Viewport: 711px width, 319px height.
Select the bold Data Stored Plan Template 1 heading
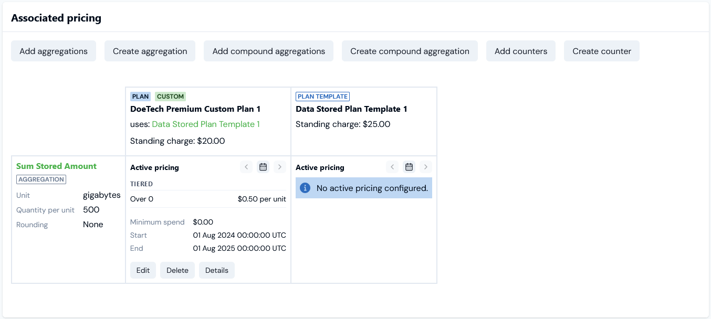351,109
